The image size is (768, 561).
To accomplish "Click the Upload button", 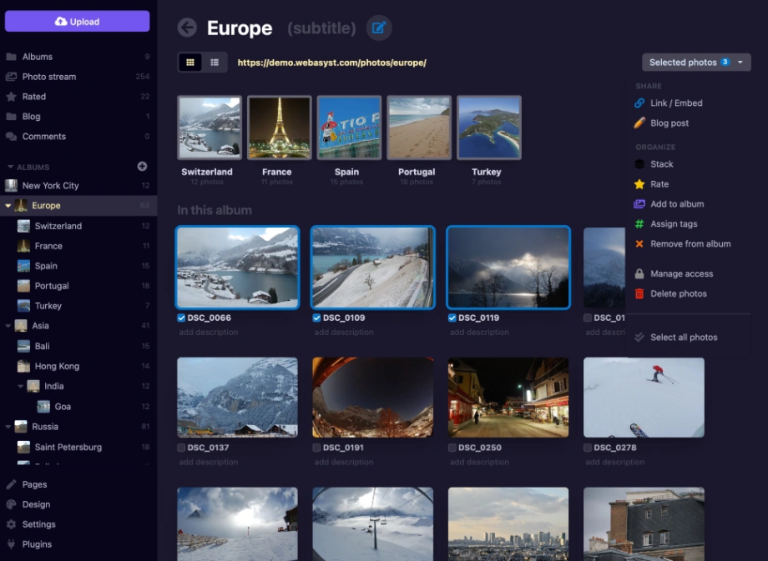I will [77, 22].
